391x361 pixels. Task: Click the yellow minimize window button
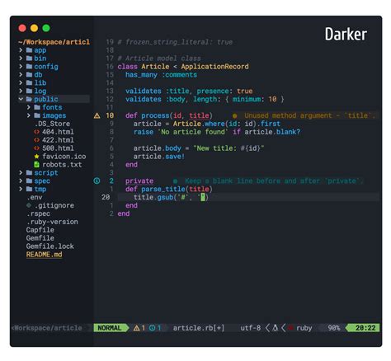(x=34, y=28)
